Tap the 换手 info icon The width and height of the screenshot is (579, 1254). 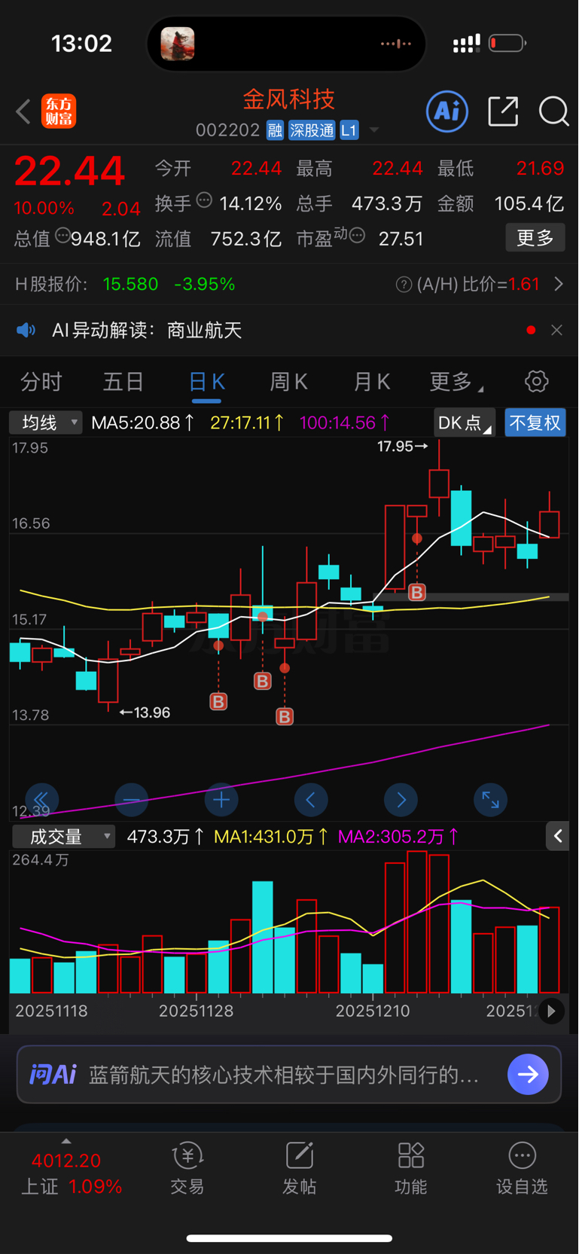pyautogui.click(x=204, y=200)
